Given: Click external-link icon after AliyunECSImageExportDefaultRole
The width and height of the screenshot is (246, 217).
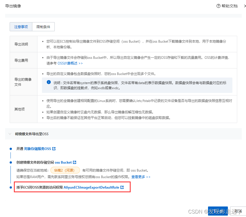Looking at the screenshot, I should [122, 187].
